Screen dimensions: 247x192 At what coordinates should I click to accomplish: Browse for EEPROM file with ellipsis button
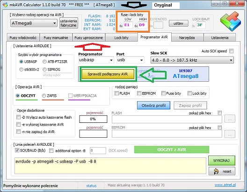pyautogui.click(x=230, y=134)
